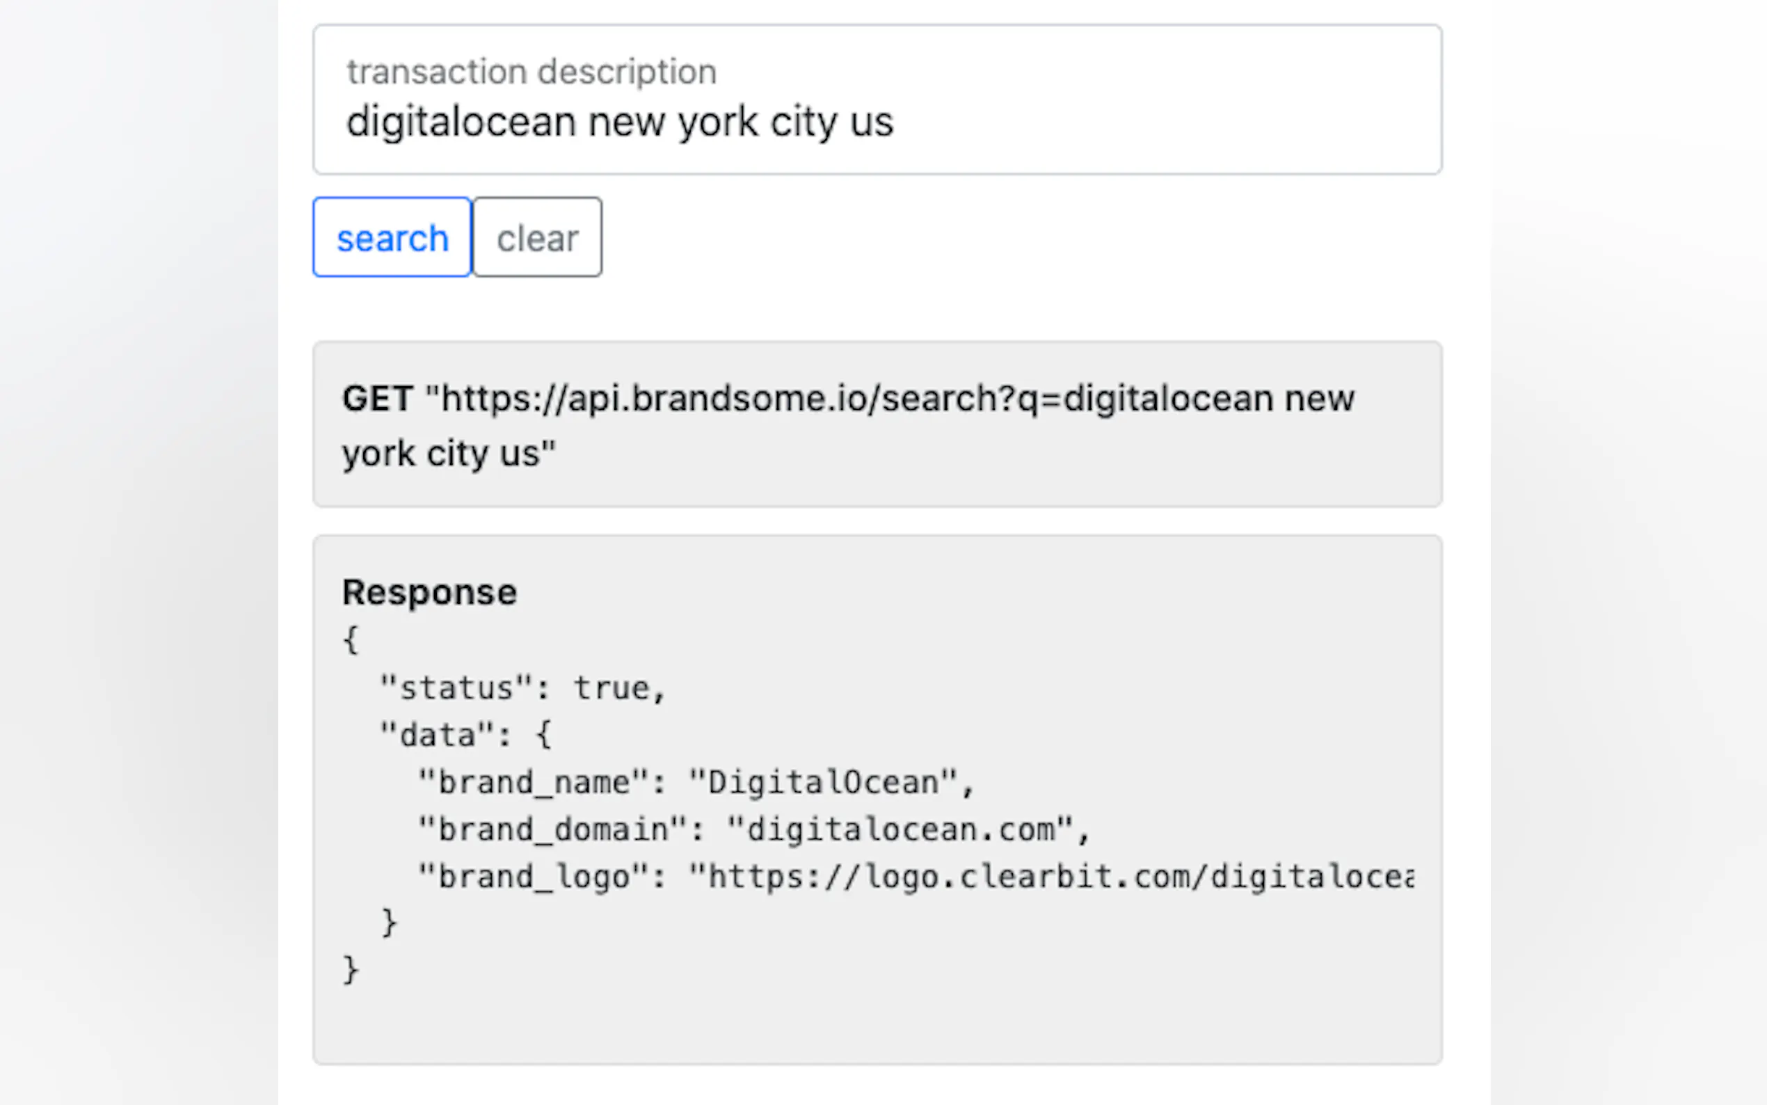Image resolution: width=1767 pixels, height=1105 pixels.
Task: Click the brand_logo key in response
Action: pos(534,877)
